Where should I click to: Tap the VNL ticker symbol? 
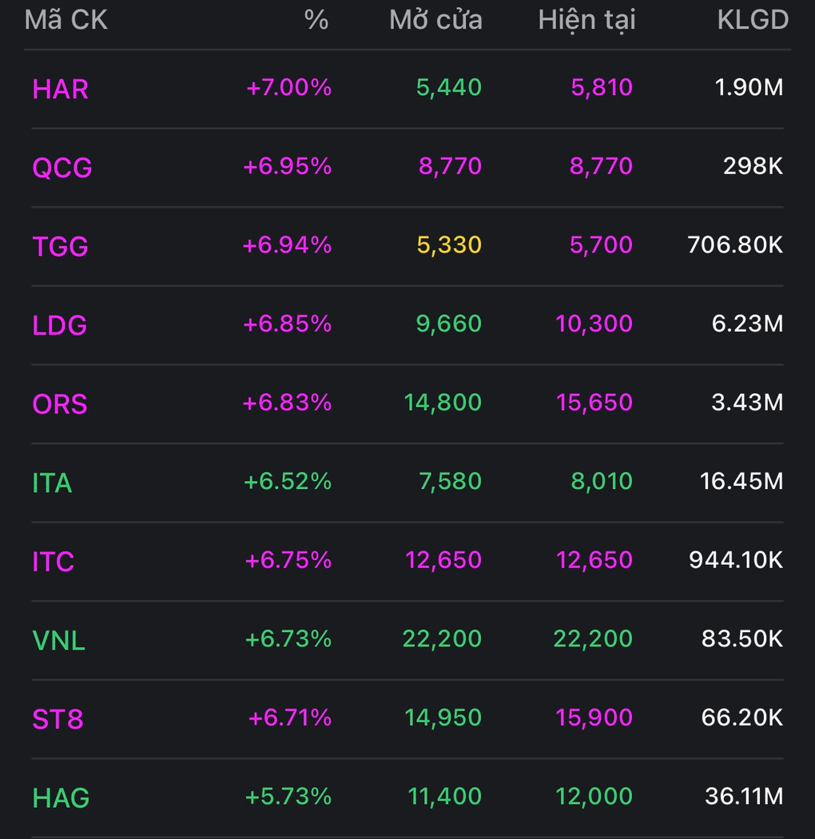pos(58,640)
